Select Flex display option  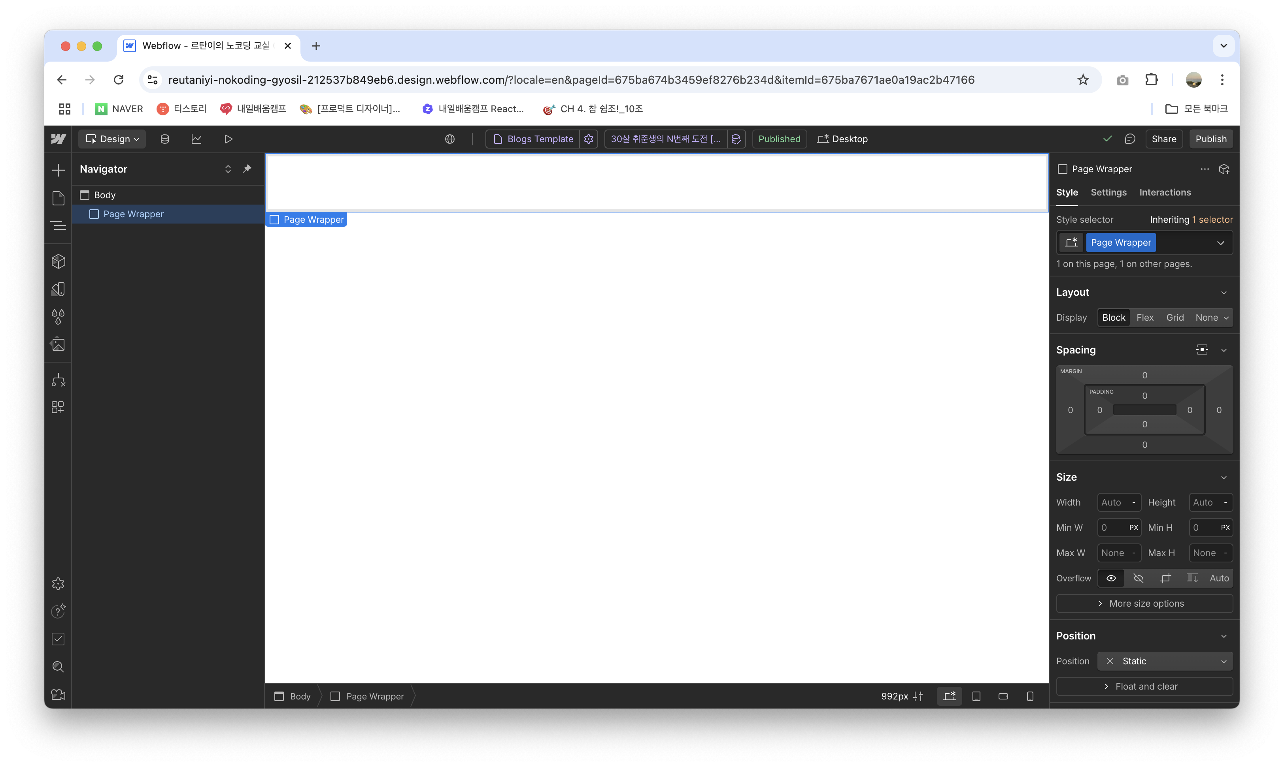1145,317
